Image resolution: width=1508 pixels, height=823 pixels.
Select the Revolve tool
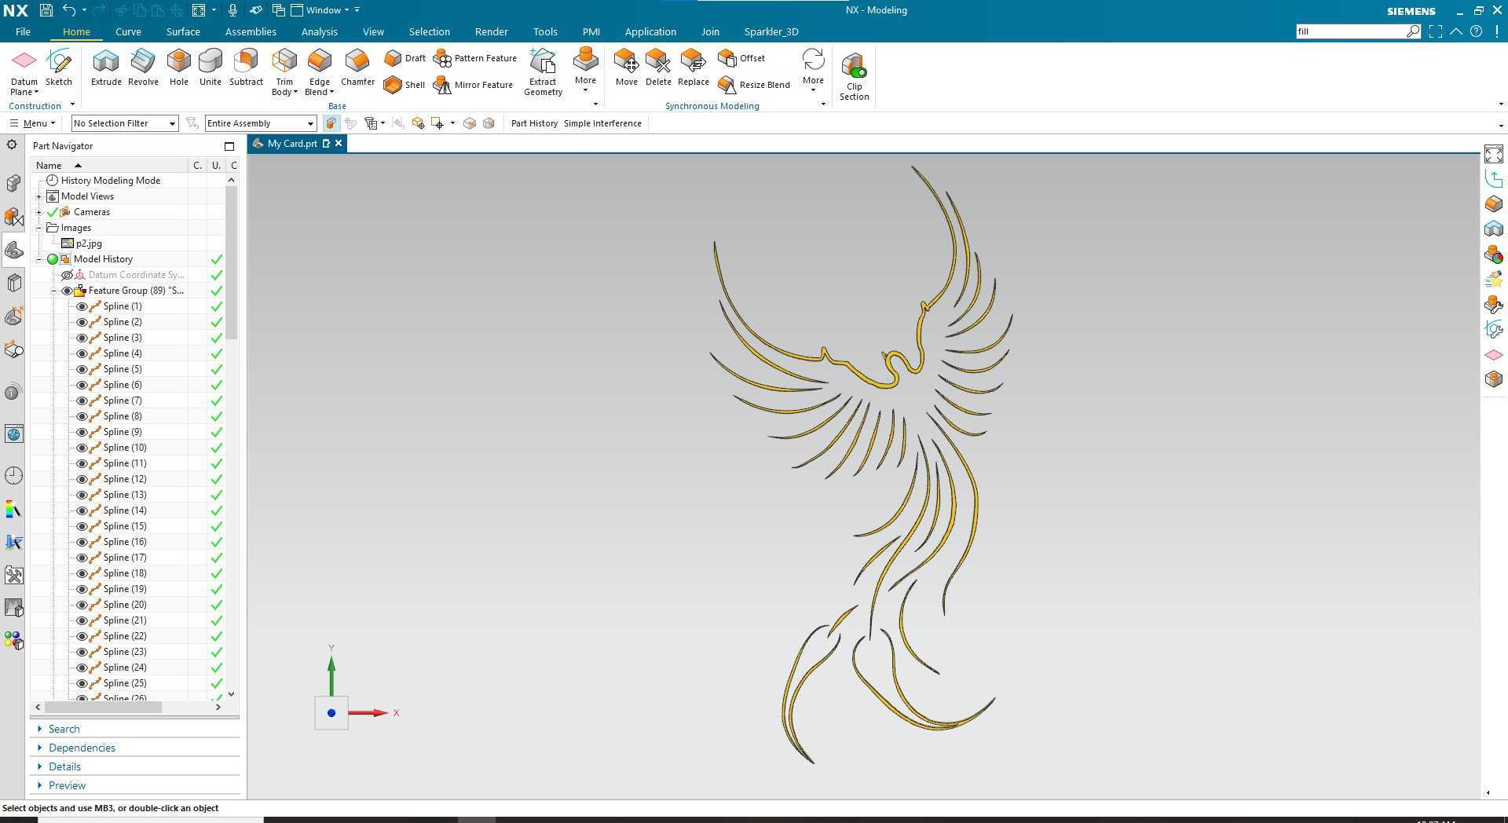click(x=143, y=67)
